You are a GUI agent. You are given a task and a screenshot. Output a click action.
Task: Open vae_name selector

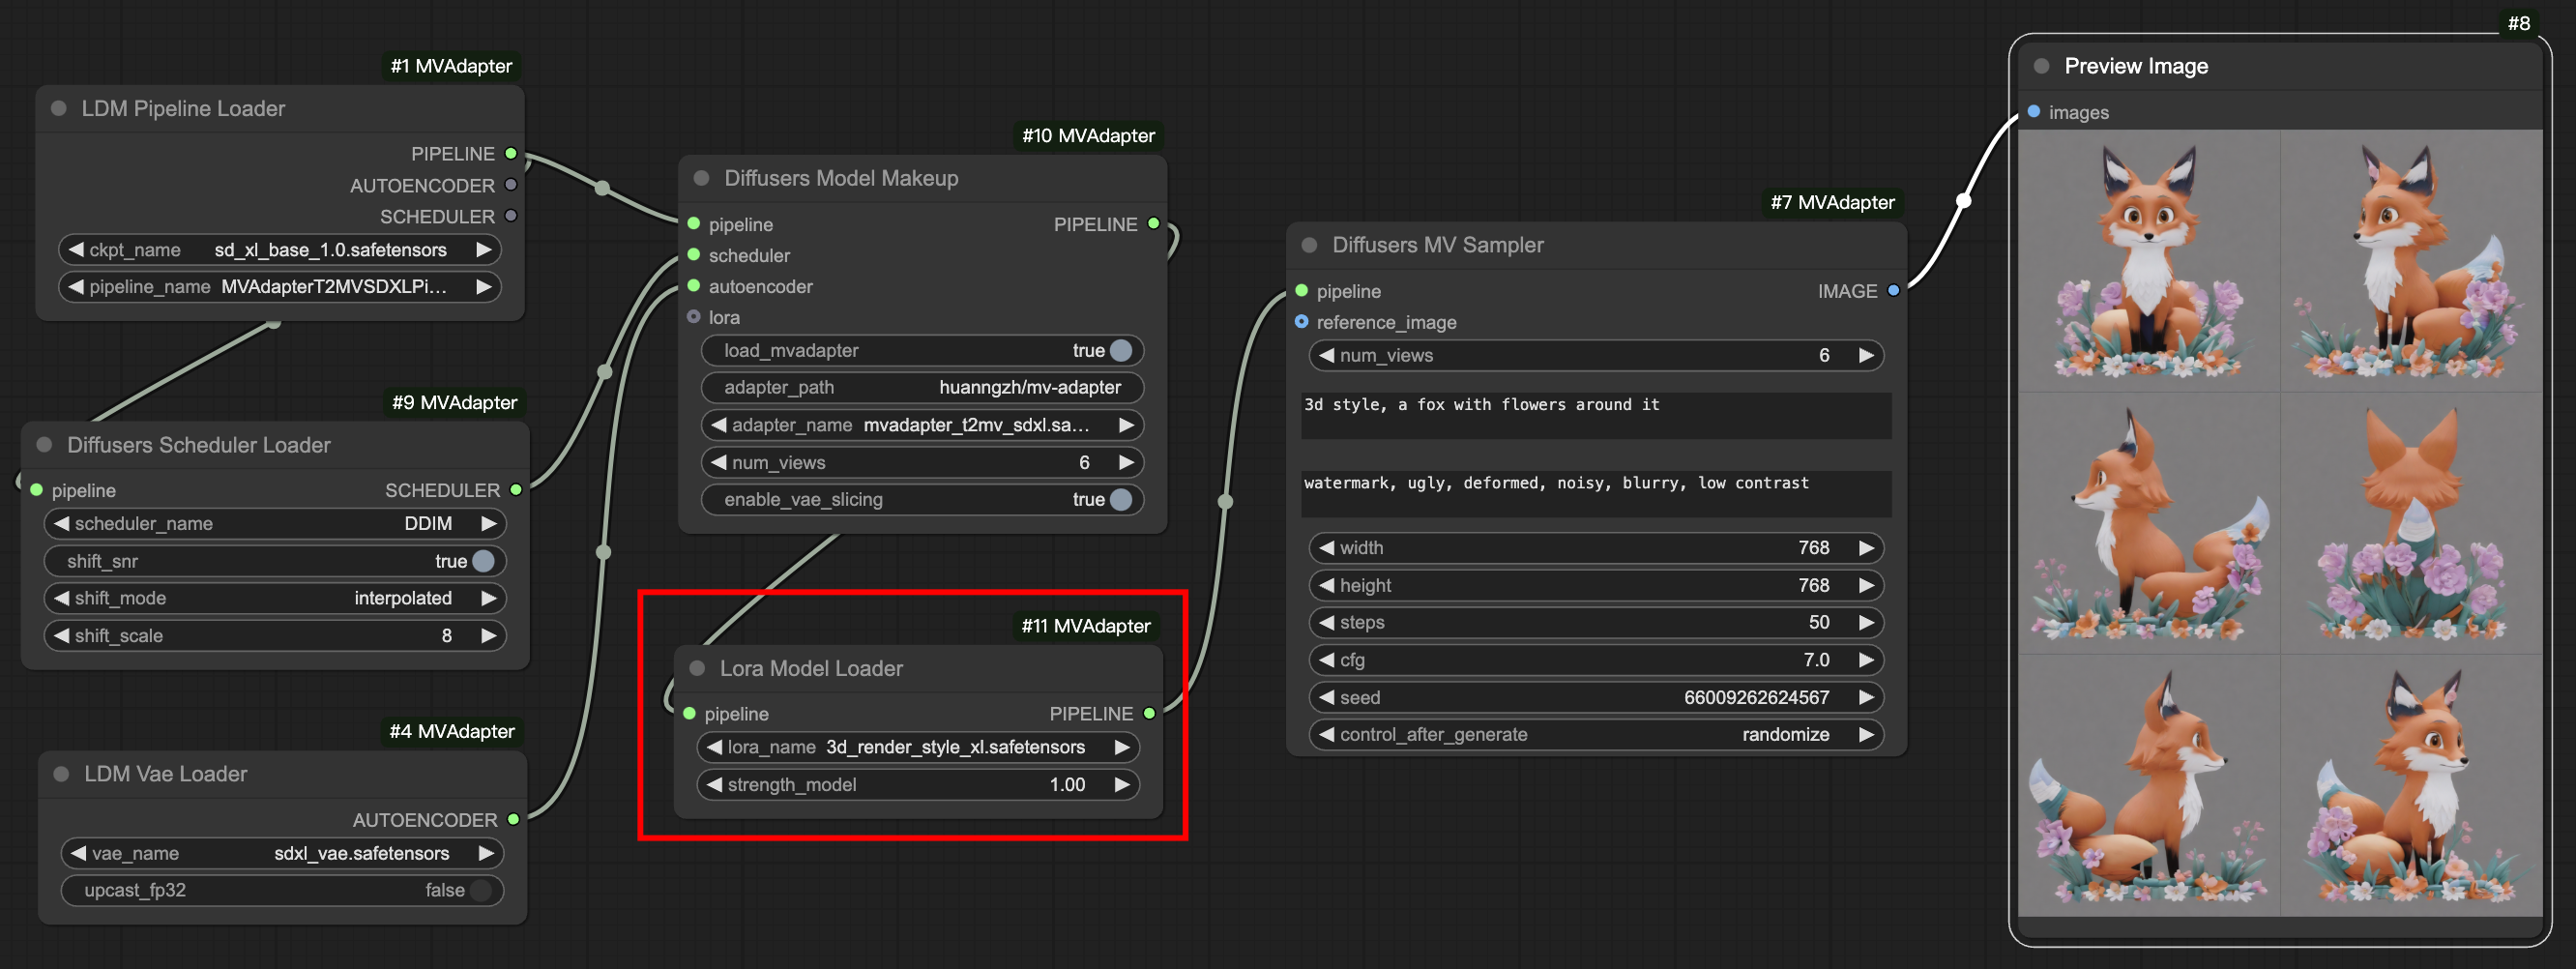pyautogui.click(x=282, y=854)
